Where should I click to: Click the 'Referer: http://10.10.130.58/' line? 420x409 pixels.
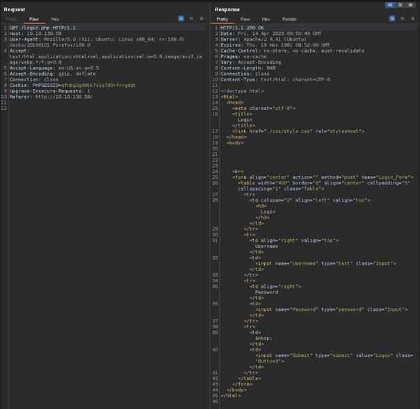click(x=51, y=97)
